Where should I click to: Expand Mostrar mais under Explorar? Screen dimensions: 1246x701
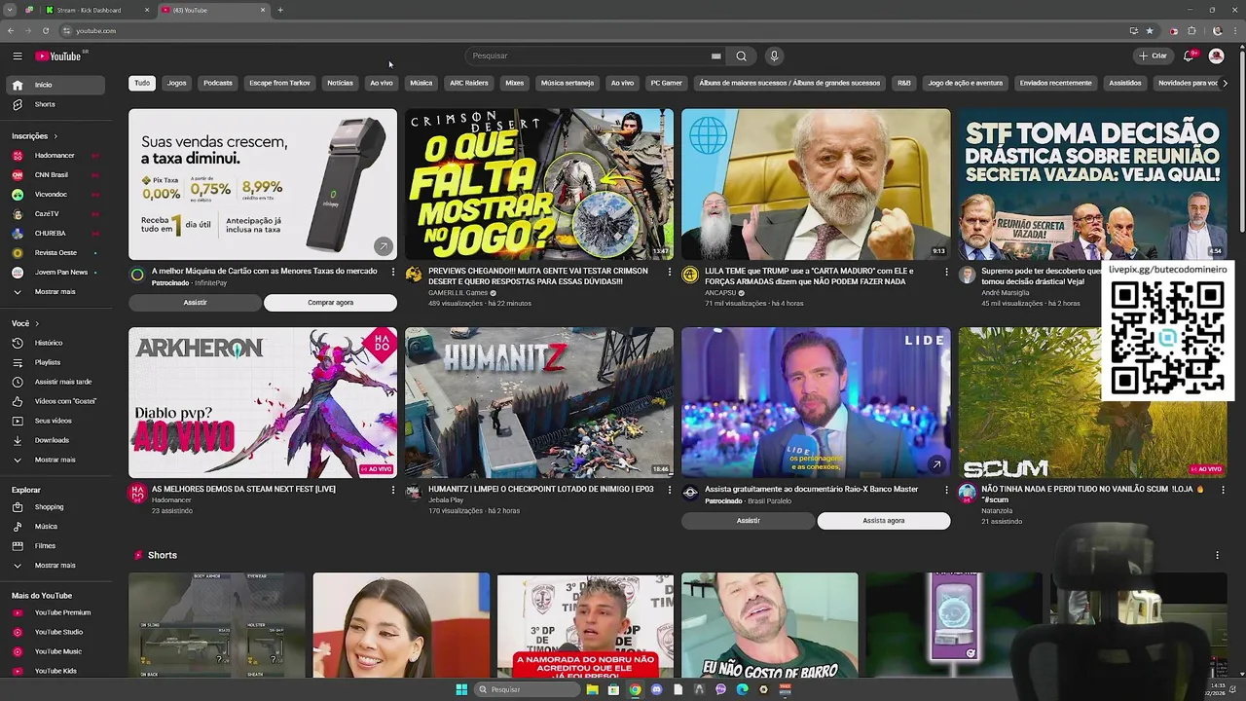tap(57, 565)
